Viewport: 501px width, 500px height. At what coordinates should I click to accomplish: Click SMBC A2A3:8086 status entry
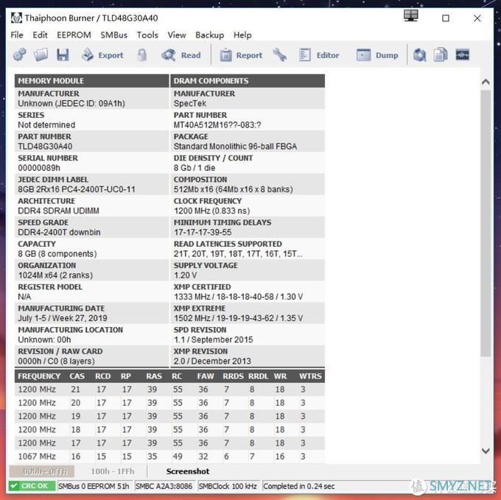click(164, 486)
